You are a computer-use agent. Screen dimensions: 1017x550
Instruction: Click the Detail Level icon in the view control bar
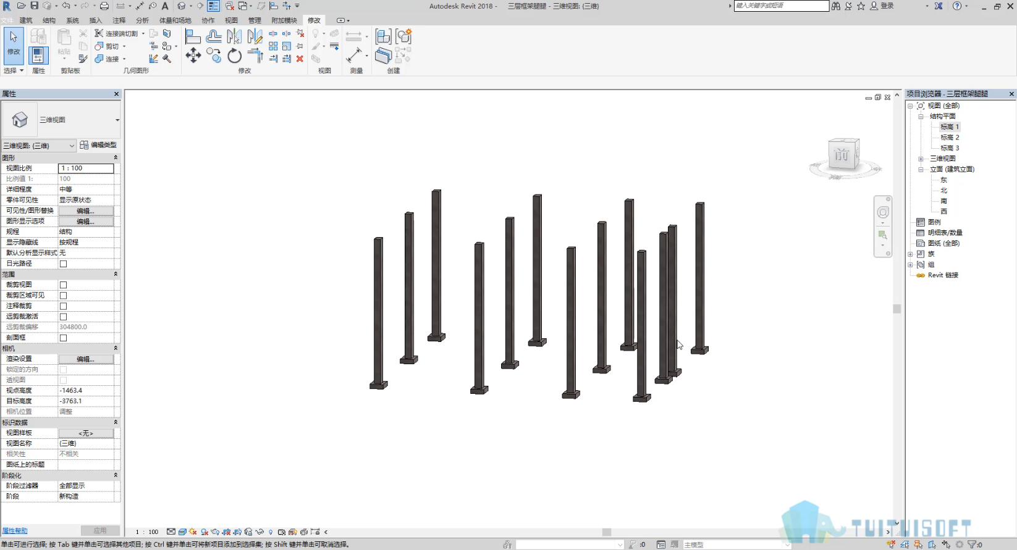click(x=171, y=531)
